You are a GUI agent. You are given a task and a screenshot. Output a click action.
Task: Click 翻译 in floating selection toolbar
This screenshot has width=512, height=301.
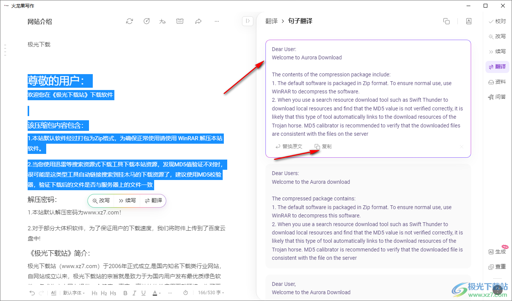coord(153,201)
